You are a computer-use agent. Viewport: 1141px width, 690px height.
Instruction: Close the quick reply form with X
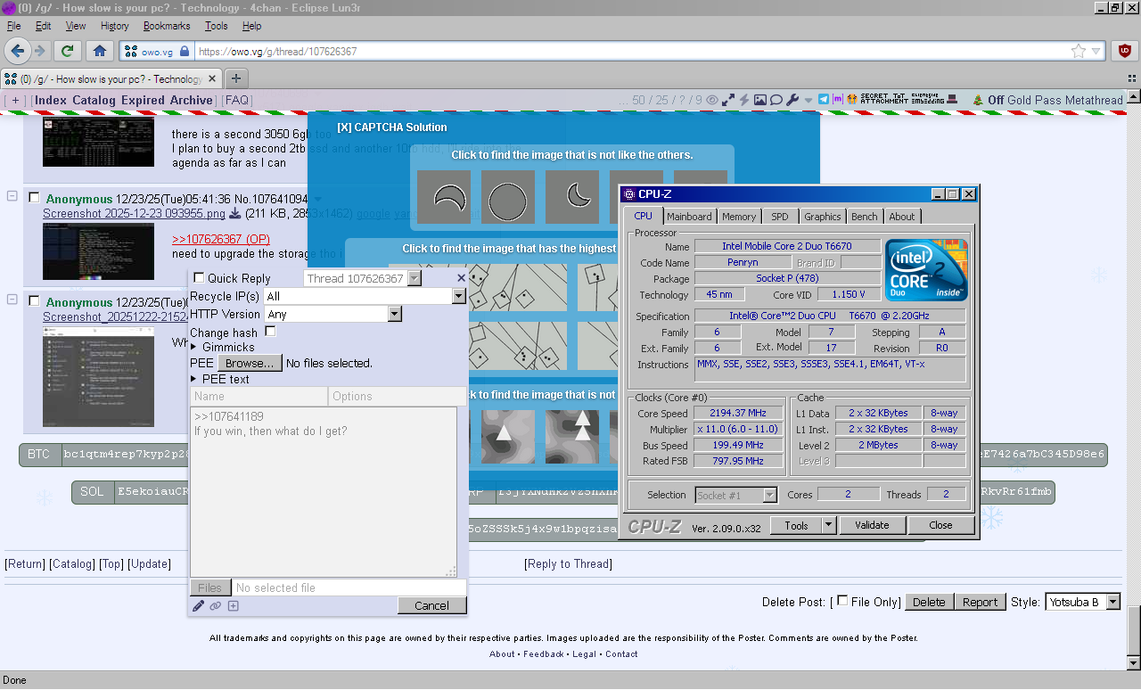point(461,278)
